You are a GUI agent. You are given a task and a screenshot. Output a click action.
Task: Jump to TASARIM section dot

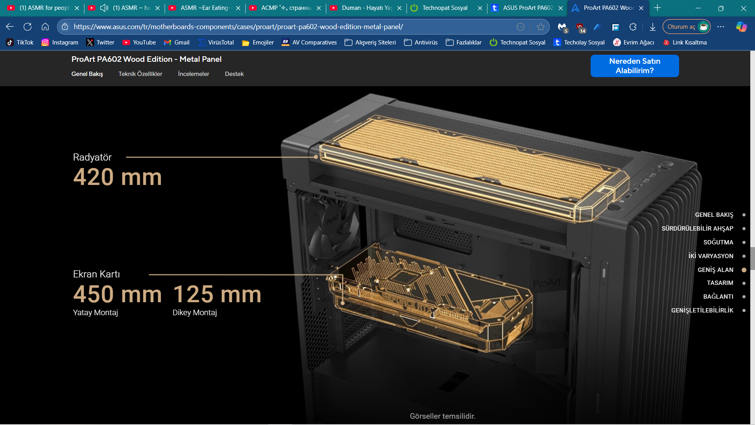(744, 283)
